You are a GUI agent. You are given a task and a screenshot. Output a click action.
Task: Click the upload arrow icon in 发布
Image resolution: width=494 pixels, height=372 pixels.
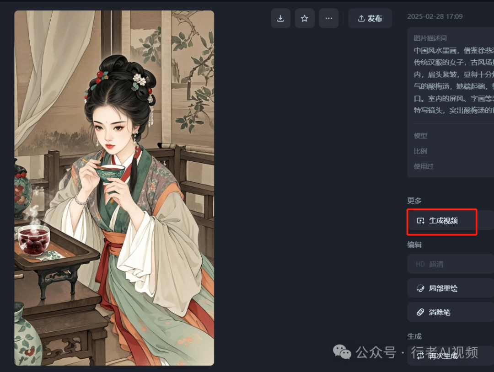pos(361,18)
